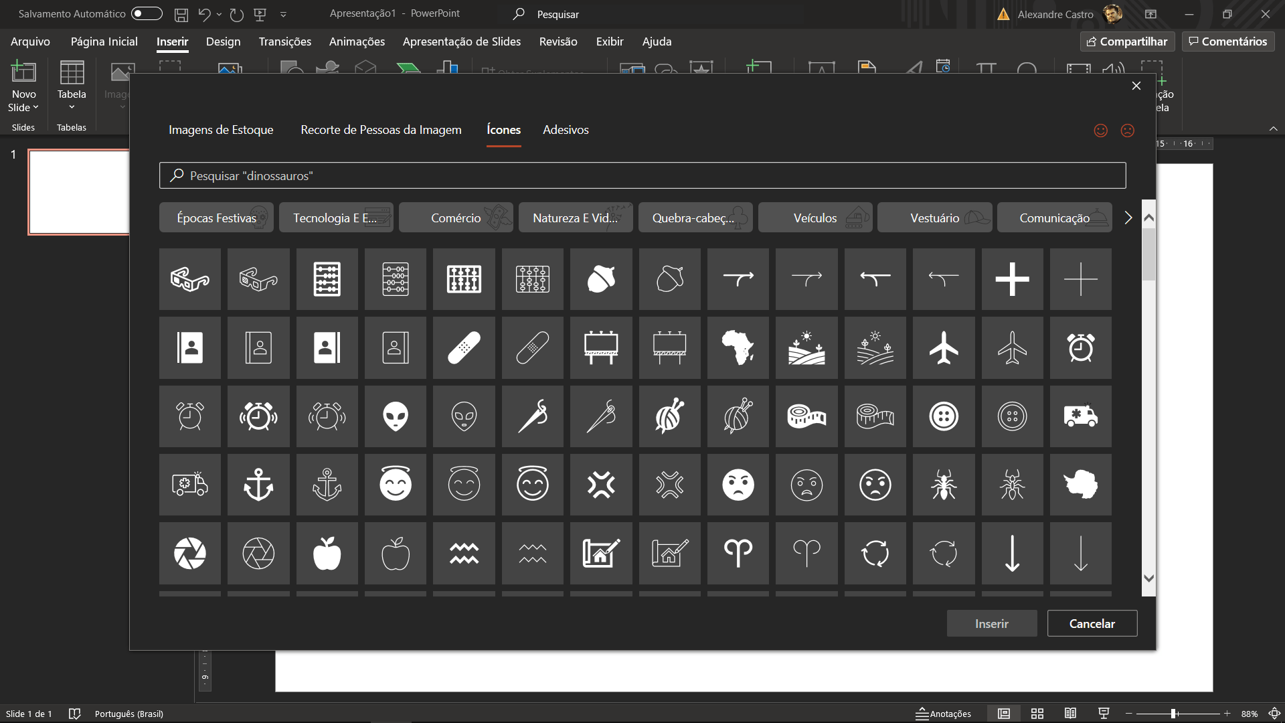1285x723 pixels.
Task: Select the apple icon
Action: tap(327, 554)
